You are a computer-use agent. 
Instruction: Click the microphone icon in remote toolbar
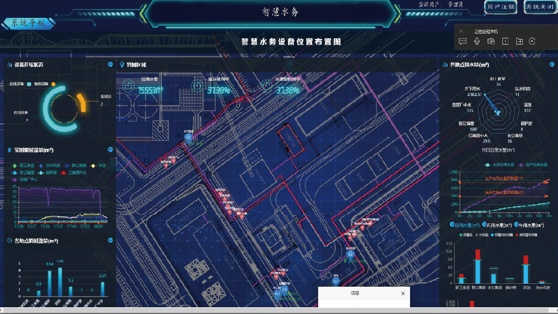[477, 41]
